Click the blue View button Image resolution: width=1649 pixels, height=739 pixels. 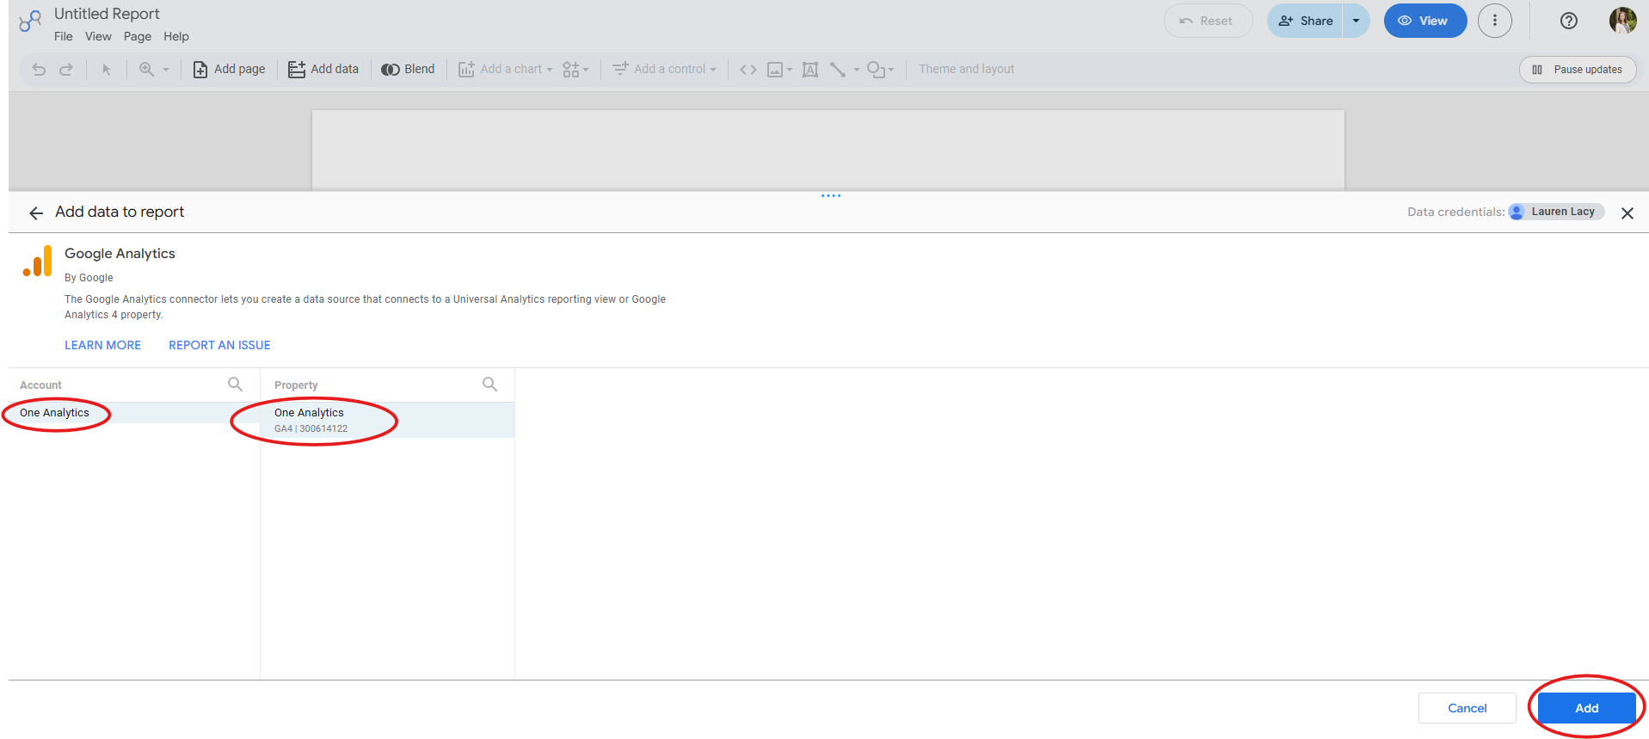1425,21
